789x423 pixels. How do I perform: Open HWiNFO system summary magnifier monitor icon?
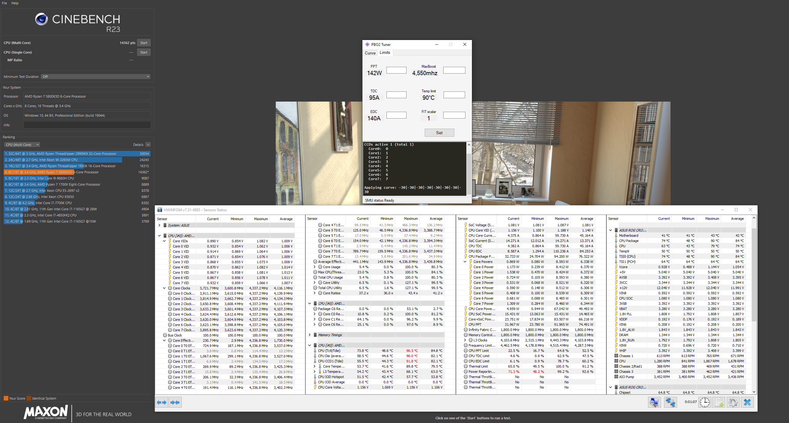[x=654, y=402]
